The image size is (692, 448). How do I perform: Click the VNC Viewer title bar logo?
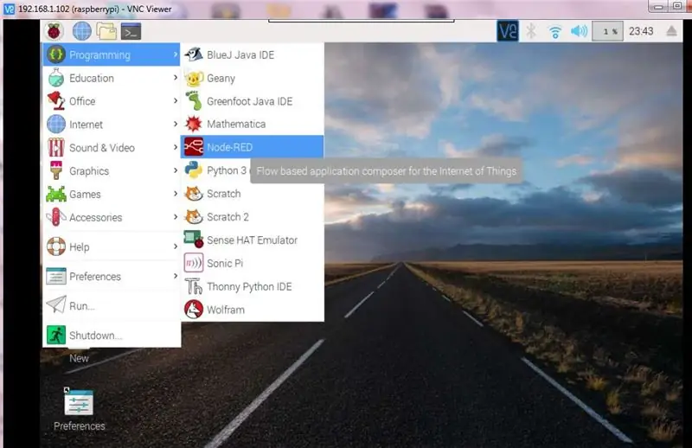[9, 9]
